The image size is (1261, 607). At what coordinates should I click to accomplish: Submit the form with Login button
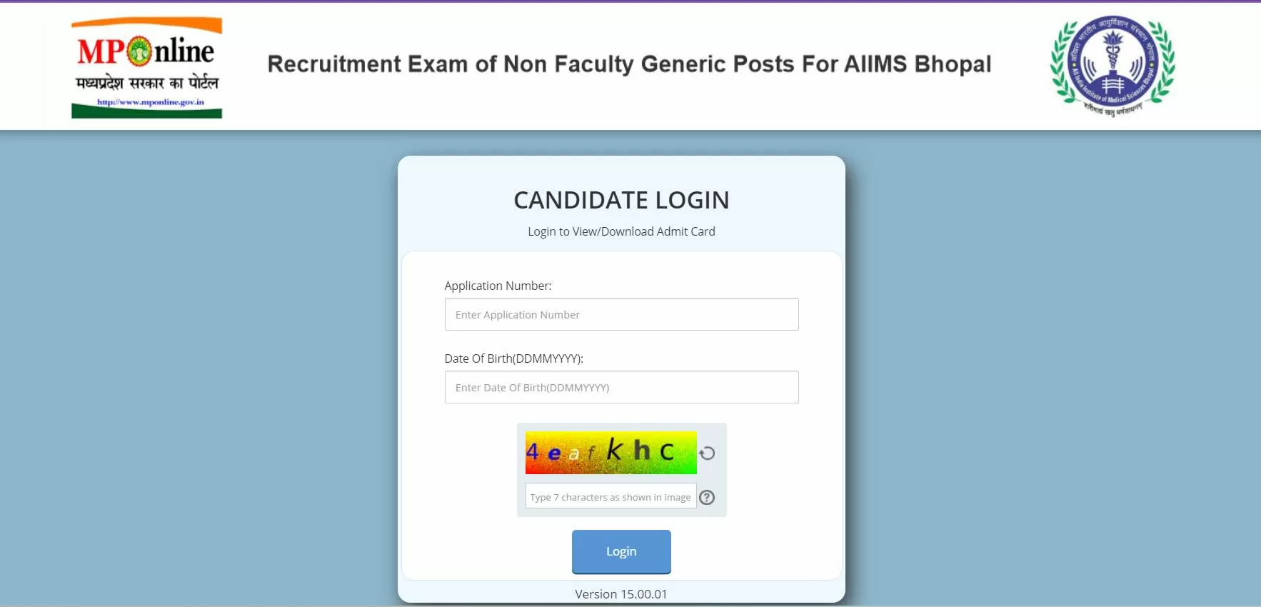pos(621,551)
